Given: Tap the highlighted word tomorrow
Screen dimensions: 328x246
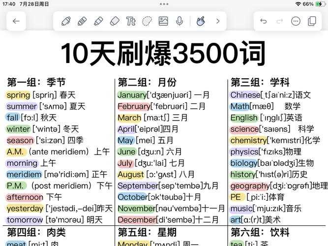Looking at the screenshot, I should [25, 220].
